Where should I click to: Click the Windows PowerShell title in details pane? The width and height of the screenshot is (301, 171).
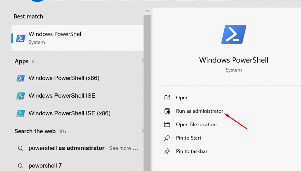[234, 60]
